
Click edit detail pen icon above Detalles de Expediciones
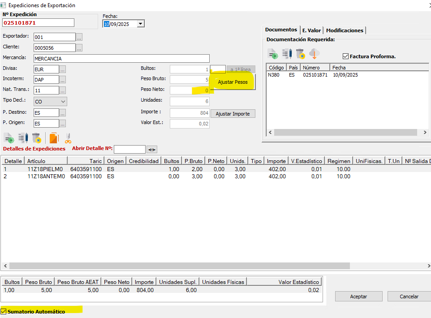pos(23,138)
